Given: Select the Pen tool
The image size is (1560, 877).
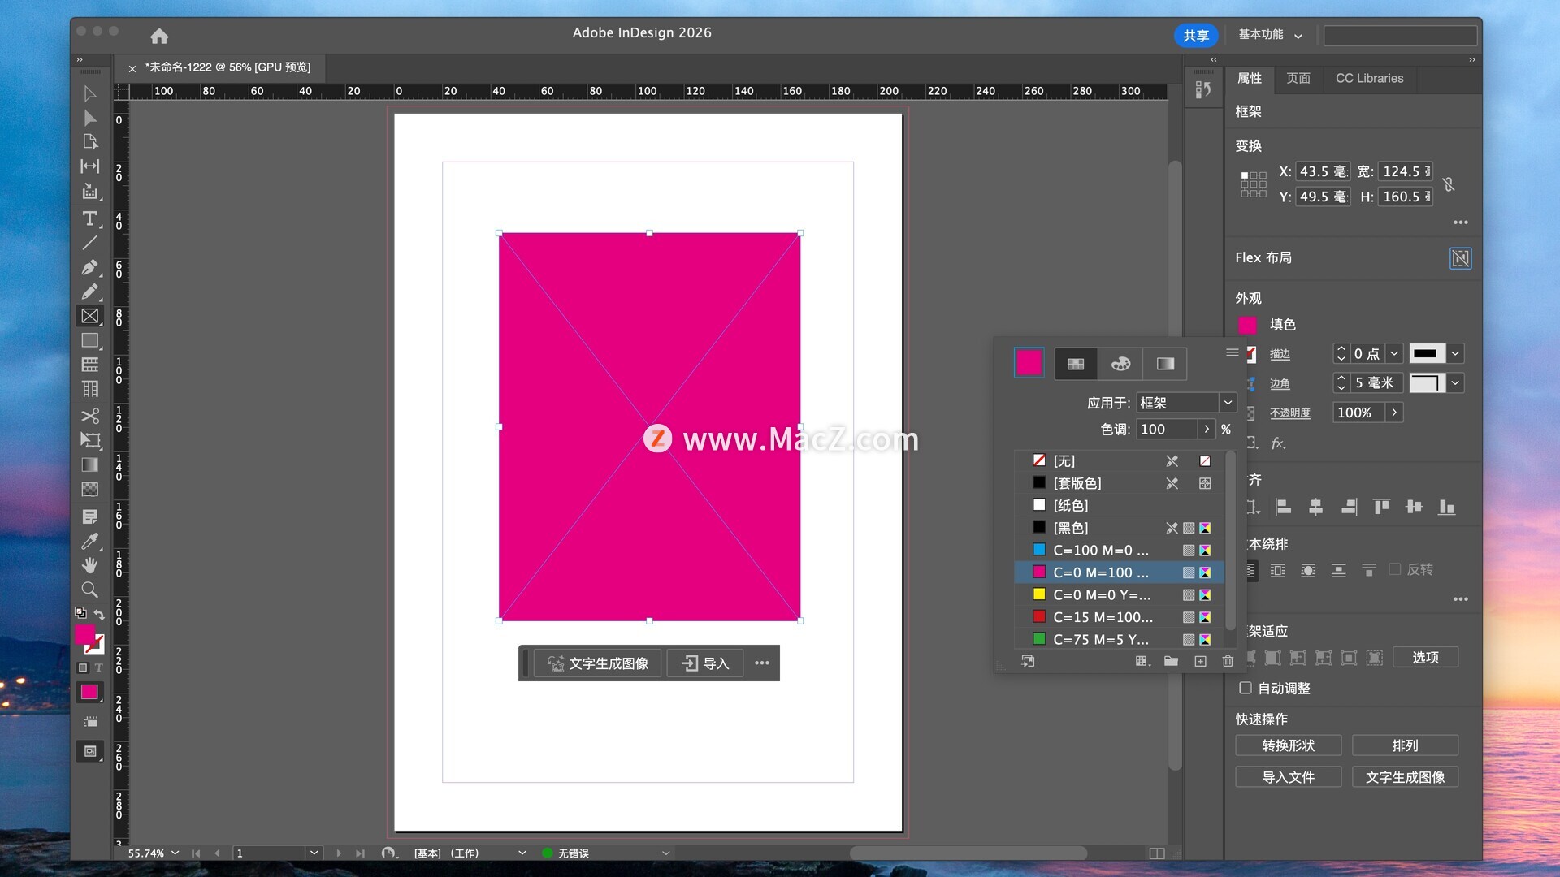Looking at the screenshot, I should tap(89, 267).
